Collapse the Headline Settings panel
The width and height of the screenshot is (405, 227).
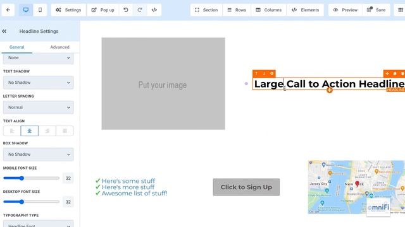(4, 31)
